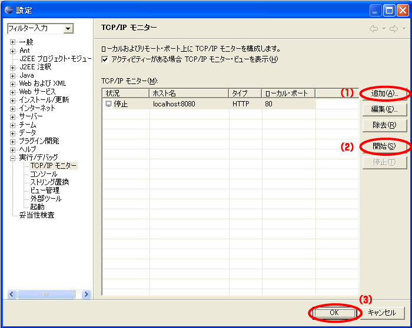Click the tree horizontal scrollbar thumb
Screen dimensions: 412x328
46,294
